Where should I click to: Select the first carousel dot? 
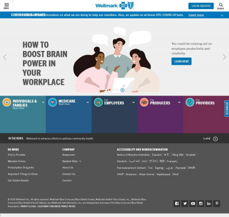(x=106, y=90)
